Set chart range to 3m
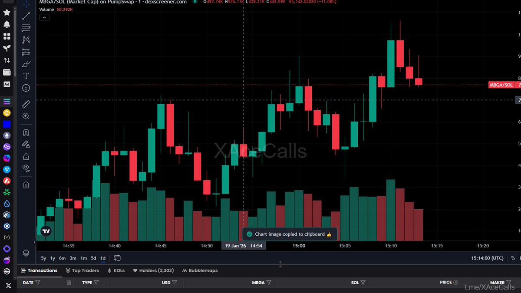The width and height of the screenshot is (521, 293). click(x=73, y=258)
